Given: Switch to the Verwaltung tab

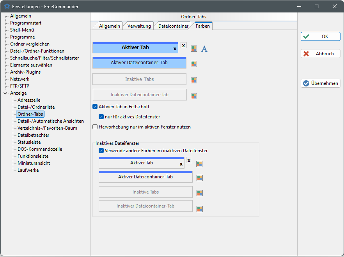Looking at the screenshot, I should 139,26.
